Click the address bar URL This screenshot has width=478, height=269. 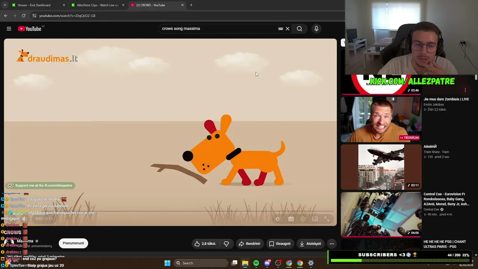point(67,16)
